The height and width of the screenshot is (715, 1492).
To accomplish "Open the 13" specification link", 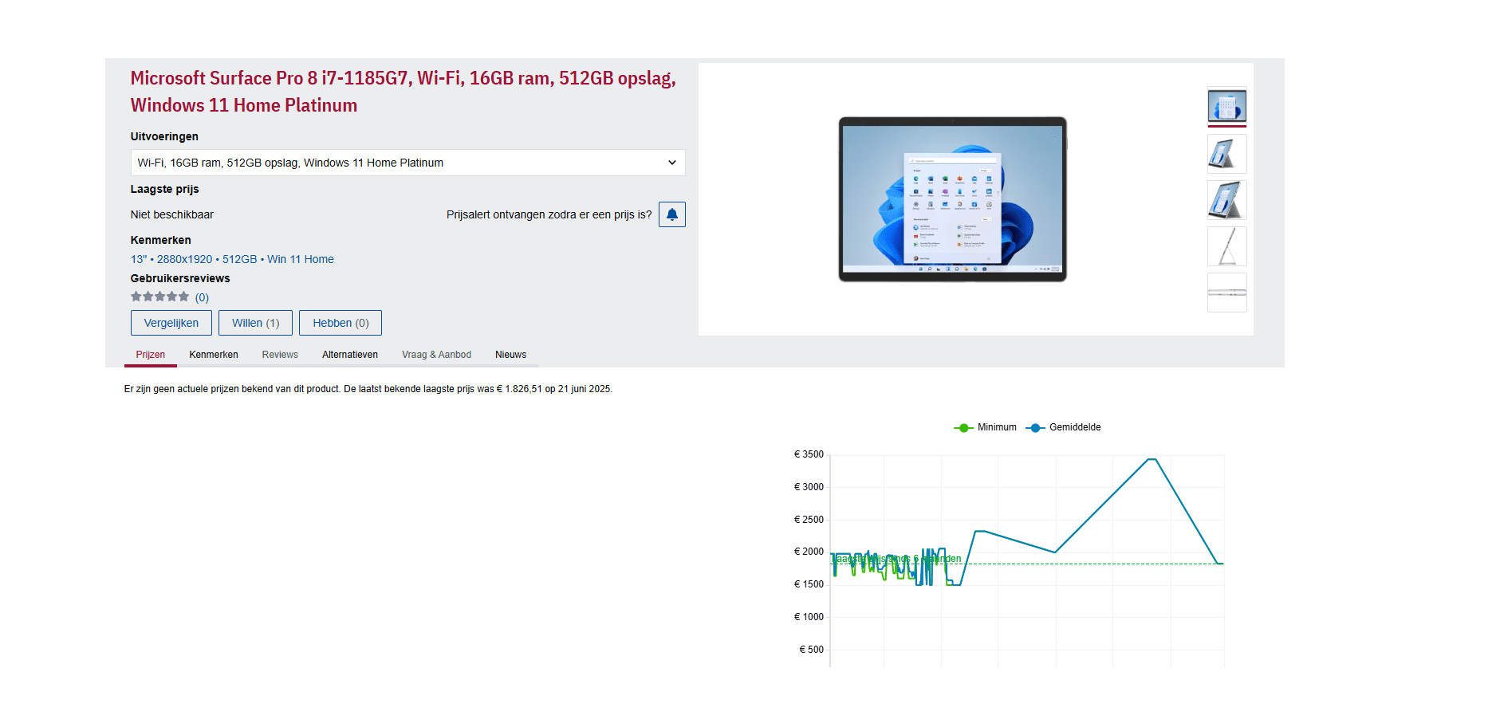I will click(x=139, y=259).
